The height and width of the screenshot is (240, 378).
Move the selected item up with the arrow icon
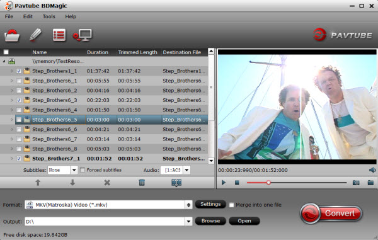38,183
